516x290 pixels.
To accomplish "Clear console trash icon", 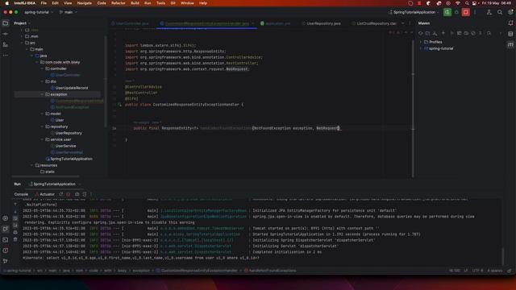I will tap(15, 240).
